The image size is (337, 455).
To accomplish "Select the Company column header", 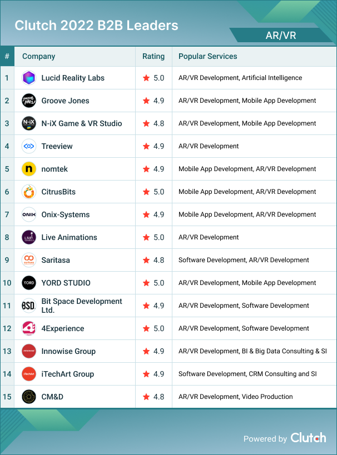I will 38,56.
